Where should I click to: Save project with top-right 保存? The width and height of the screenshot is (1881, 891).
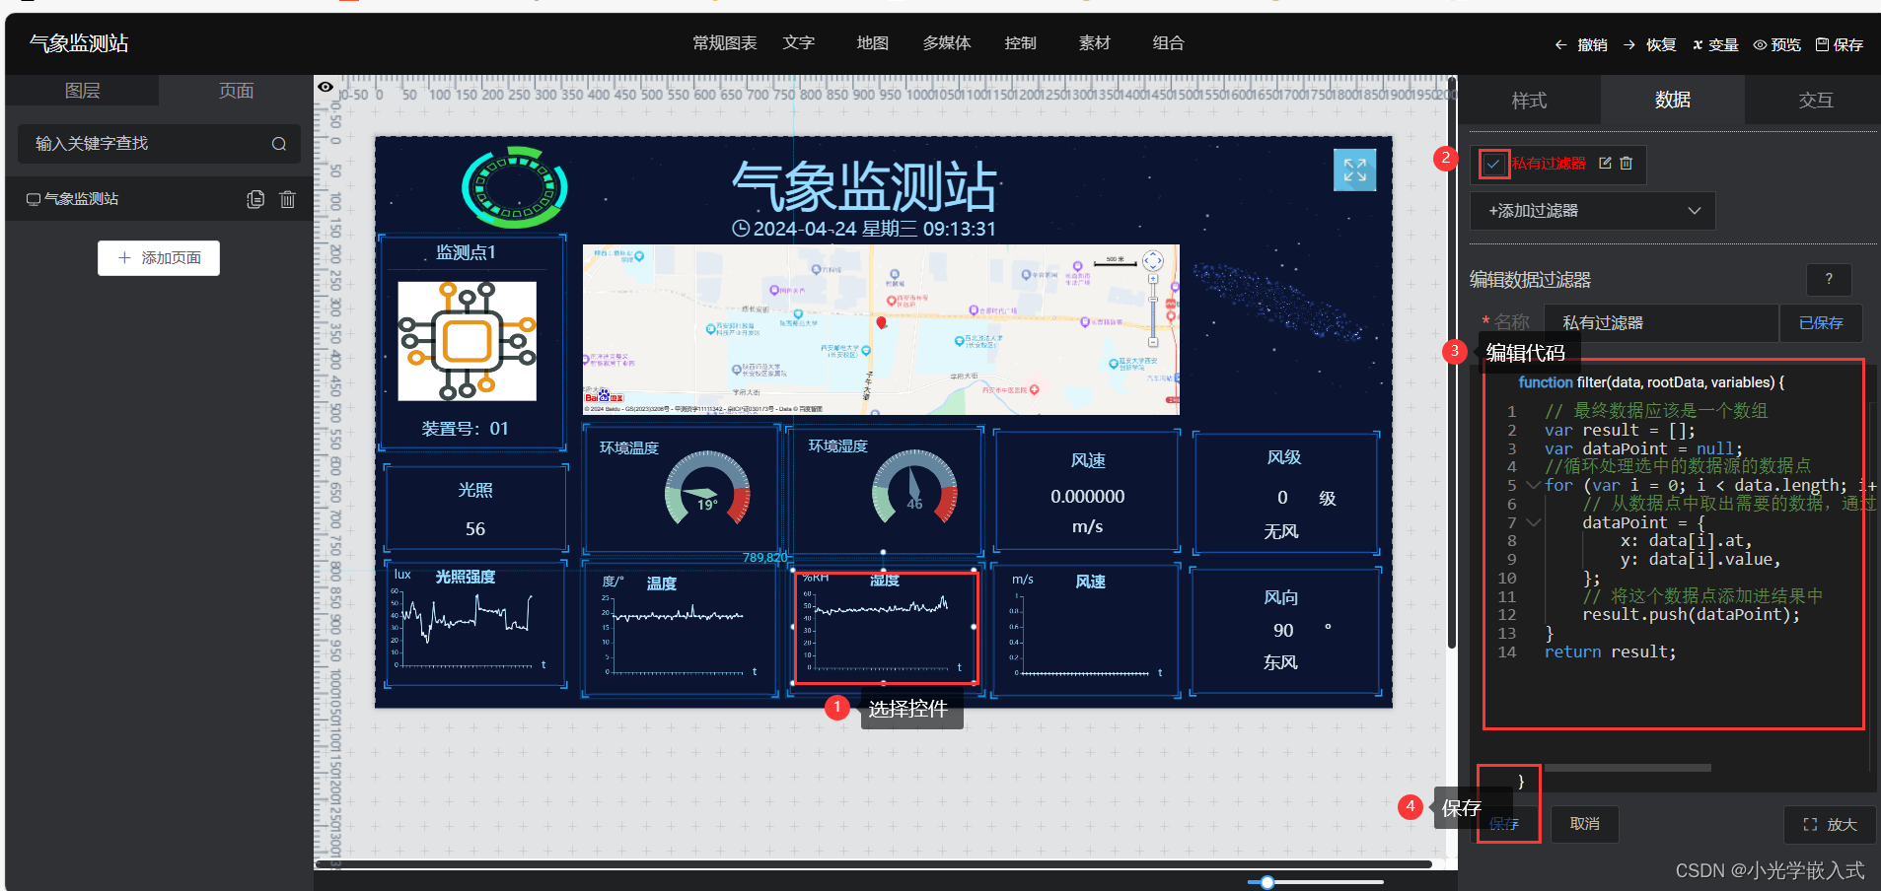point(1840,44)
